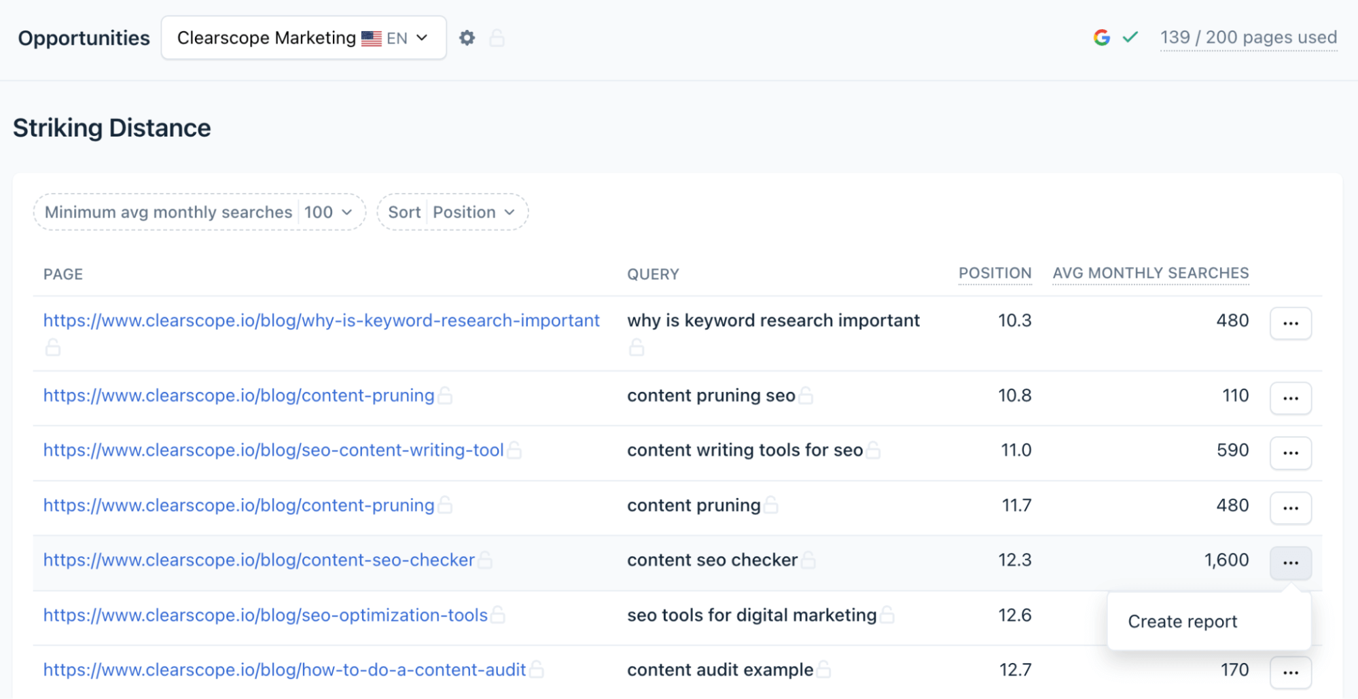Click the PAGE column header
The height and width of the screenshot is (699, 1358).
coord(63,274)
